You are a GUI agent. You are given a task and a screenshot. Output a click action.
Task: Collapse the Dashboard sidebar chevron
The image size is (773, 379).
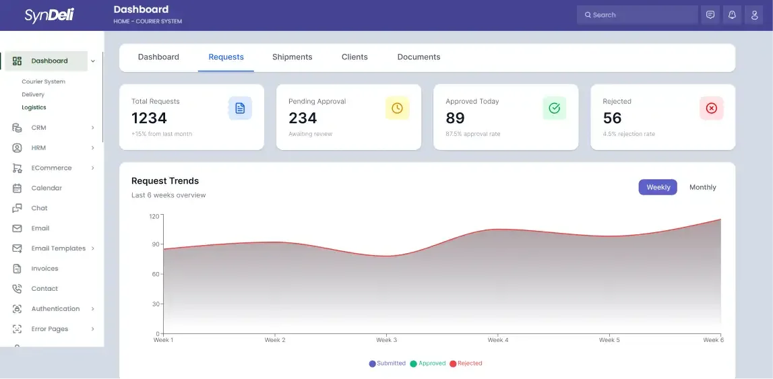[93, 61]
